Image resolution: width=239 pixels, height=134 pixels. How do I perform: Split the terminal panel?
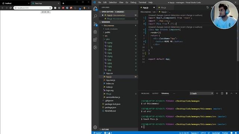coord(222,93)
